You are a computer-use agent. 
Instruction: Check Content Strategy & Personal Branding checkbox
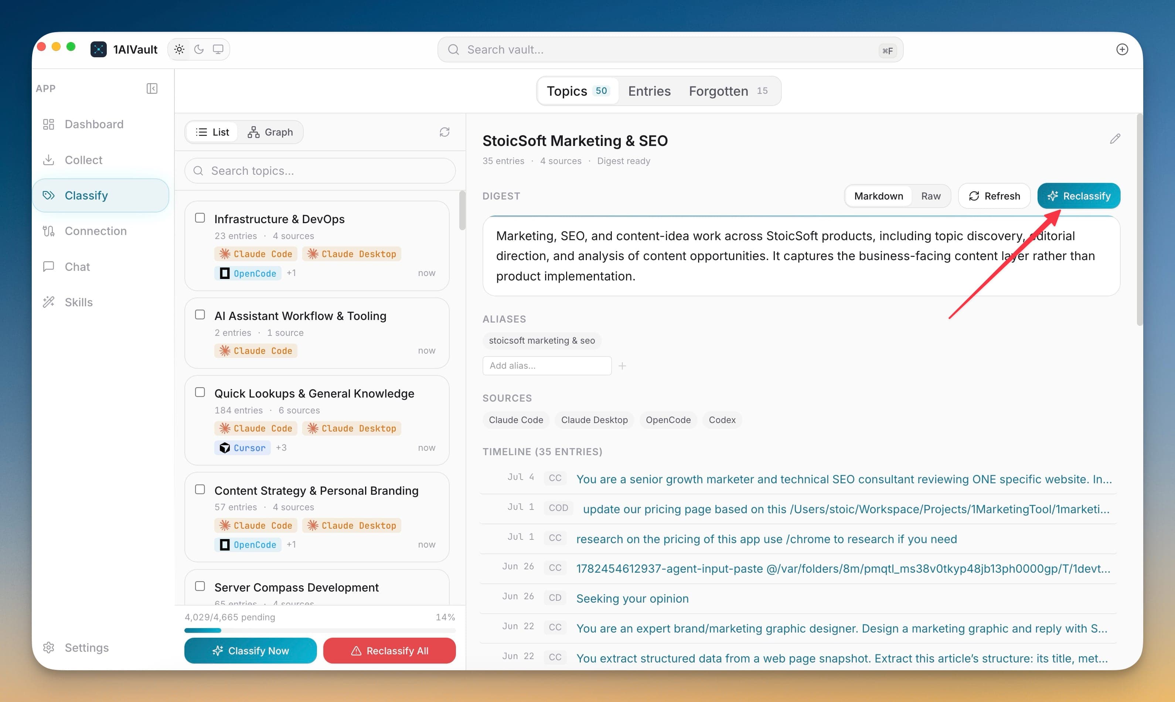click(x=200, y=490)
